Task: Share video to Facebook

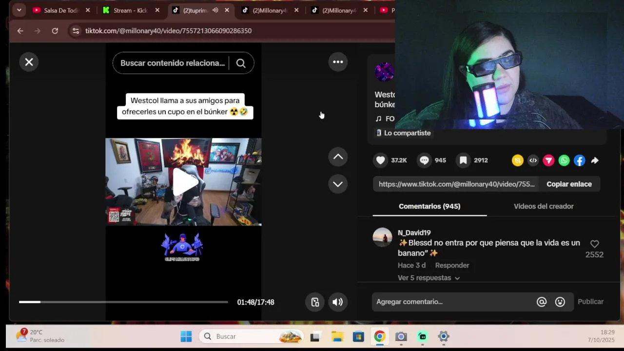Action: click(580, 160)
